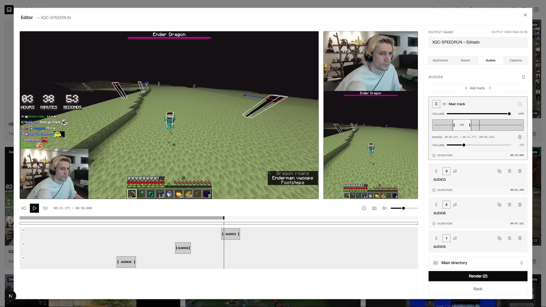Adjust the preview volume slider
The height and width of the screenshot is (307, 546).
coord(404,208)
